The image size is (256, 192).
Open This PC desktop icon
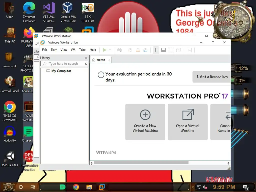[10, 35]
